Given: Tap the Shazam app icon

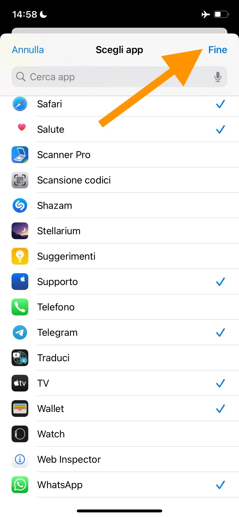Looking at the screenshot, I should (20, 205).
